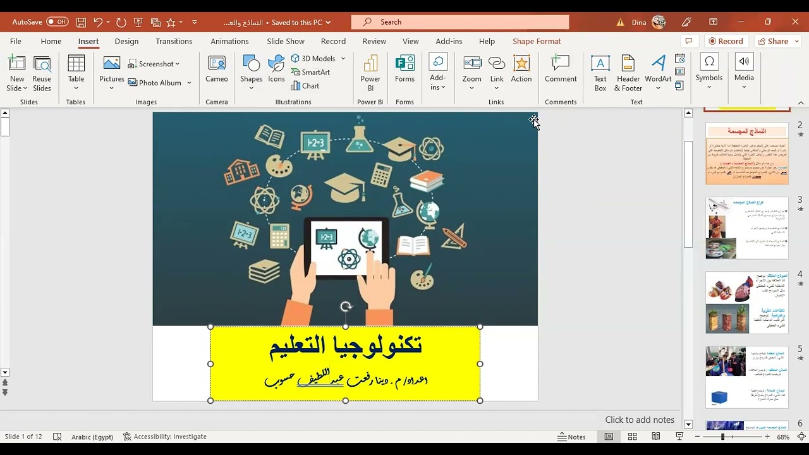Insert a SmartArt graphic
This screenshot has width=809, height=455.
point(310,72)
